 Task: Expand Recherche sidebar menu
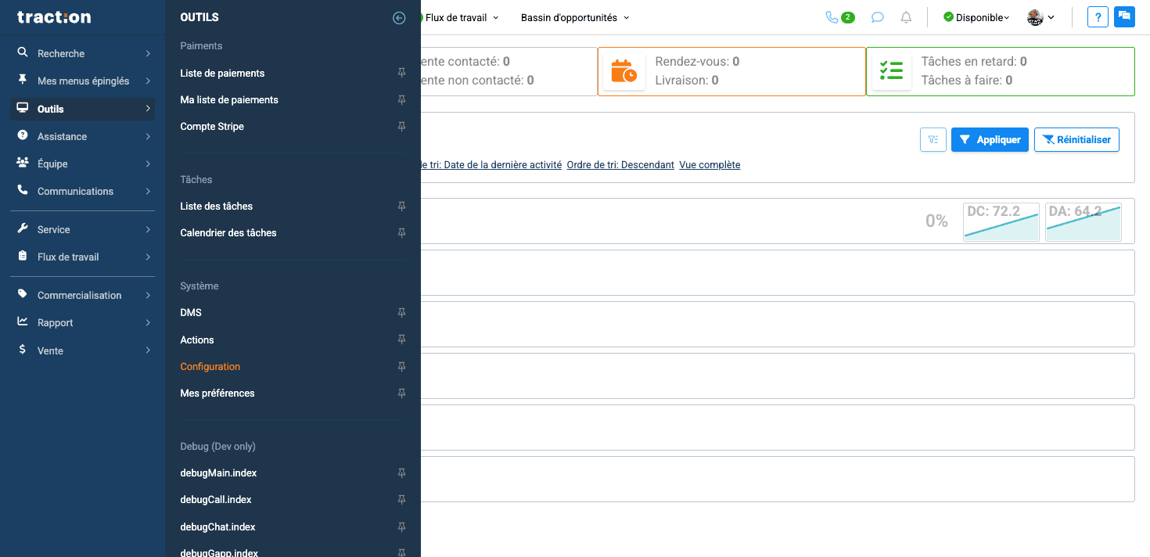83,53
